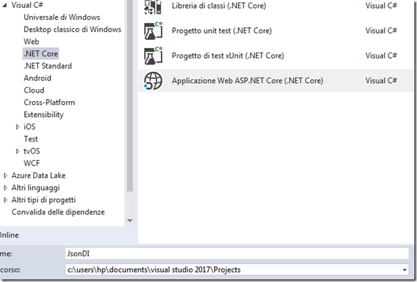
Task: Select the Visual C# root label
Action: pos(27,5)
